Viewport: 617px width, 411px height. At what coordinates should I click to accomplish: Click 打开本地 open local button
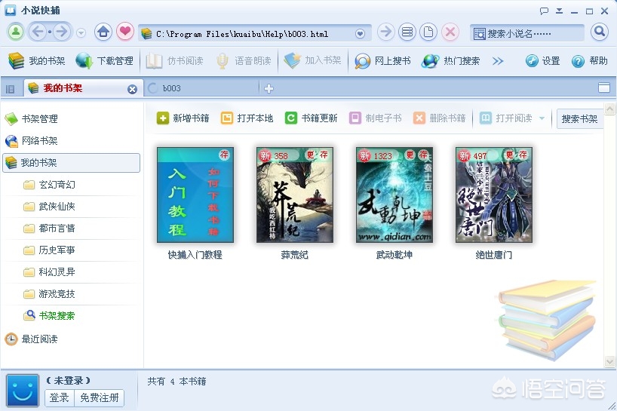coord(247,118)
